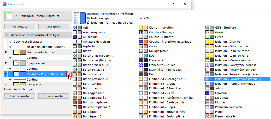Select Finition ext - Bardage bois entry
The image size is (271, 119).
[167, 79]
